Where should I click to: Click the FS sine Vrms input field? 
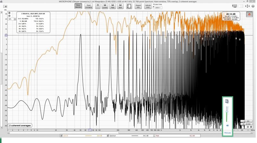(158, 8)
